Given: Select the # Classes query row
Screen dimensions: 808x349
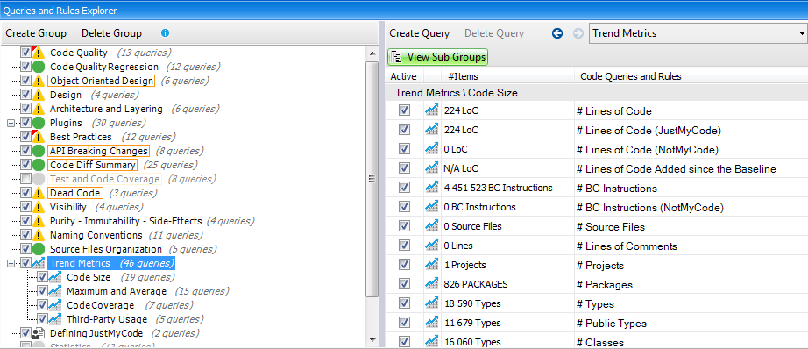Looking at the screenshot, I should tap(596, 342).
